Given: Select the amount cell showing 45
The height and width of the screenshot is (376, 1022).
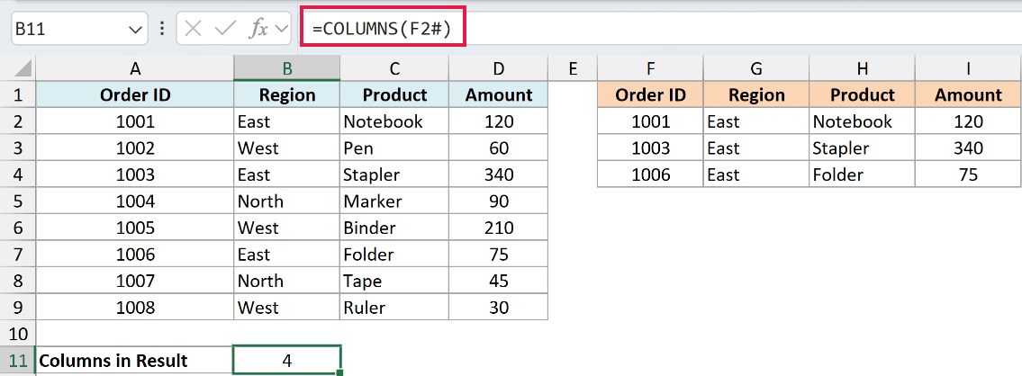Looking at the screenshot, I should 499,281.
